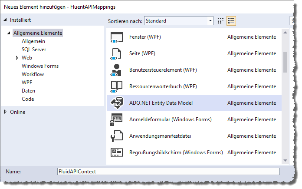Click the ADO.NET Entity Data Model icon
Viewport: 302px width, 189px height.
117,103
